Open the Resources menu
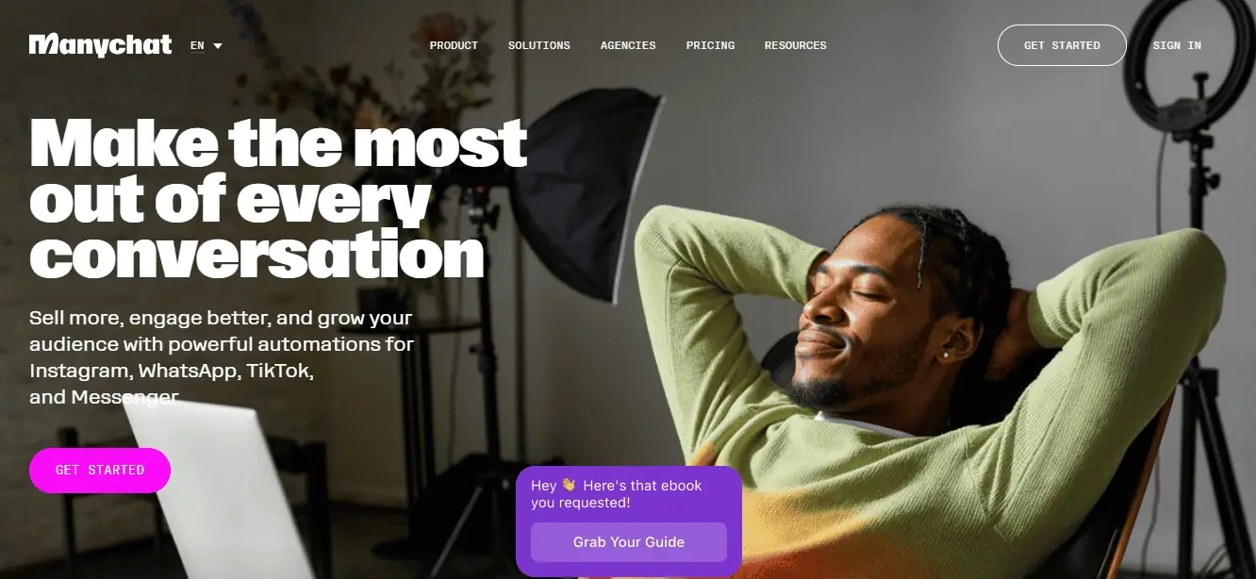The image size is (1256, 579). (796, 45)
